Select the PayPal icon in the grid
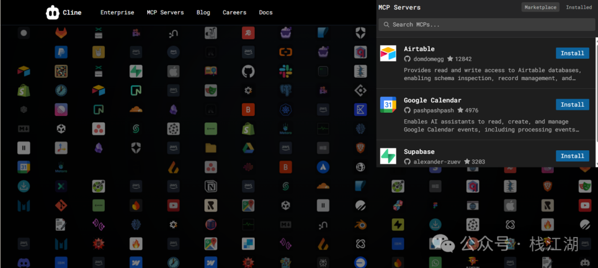The width and height of the screenshot is (598, 268). (x=61, y=52)
